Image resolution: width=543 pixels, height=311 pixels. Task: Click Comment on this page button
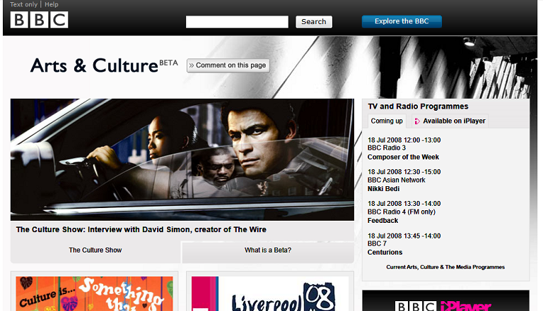pyautogui.click(x=228, y=66)
